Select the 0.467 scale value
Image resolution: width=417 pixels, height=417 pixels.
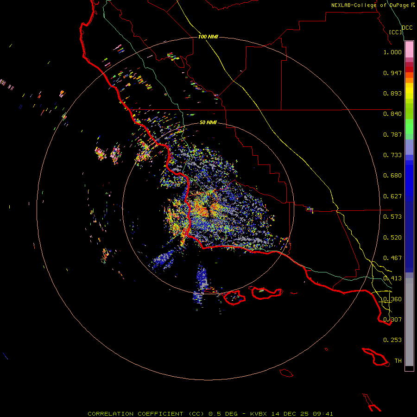(392, 258)
